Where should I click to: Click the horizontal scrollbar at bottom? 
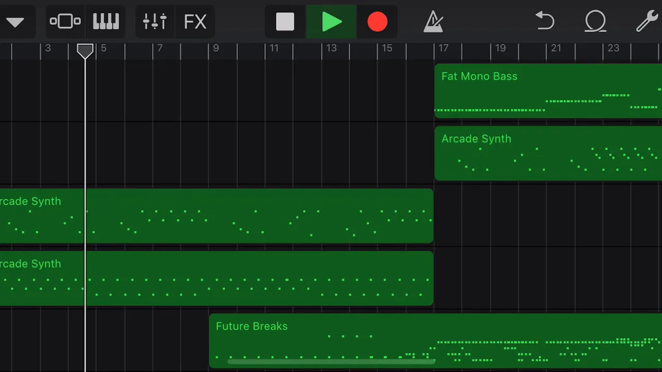[331, 362]
